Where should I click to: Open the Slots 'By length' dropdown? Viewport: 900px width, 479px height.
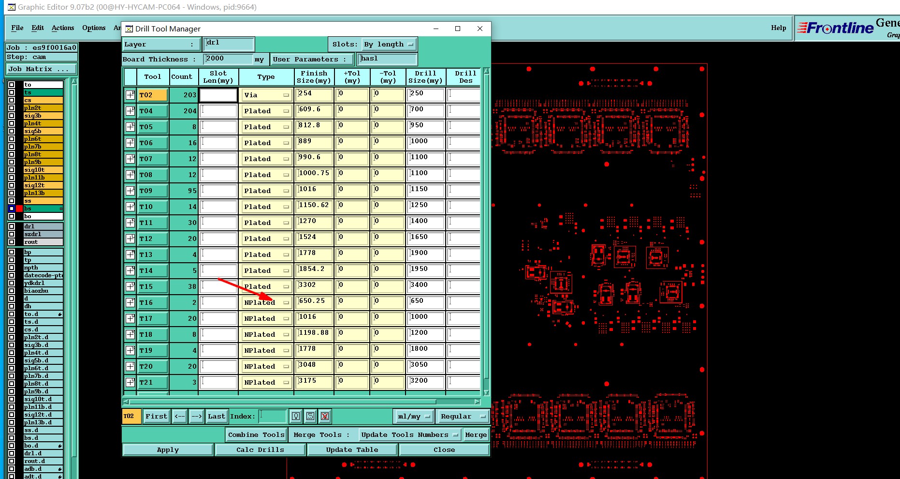pyautogui.click(x=389, y=45)
